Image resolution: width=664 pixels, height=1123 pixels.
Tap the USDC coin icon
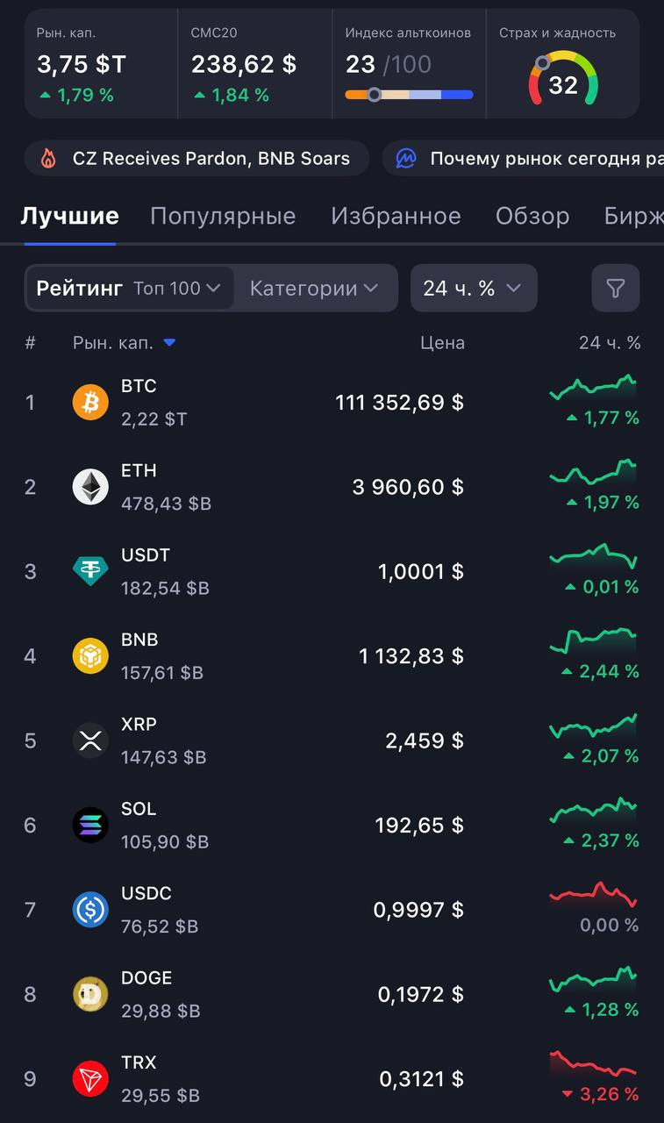point(90,910)
